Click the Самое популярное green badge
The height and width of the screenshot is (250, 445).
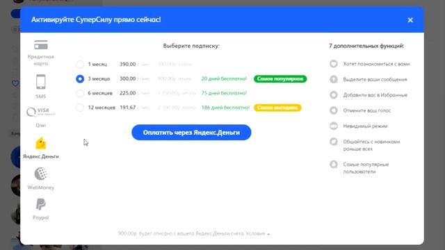coord(280,78)
